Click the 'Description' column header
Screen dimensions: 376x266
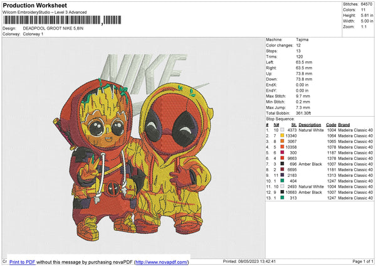310,125
